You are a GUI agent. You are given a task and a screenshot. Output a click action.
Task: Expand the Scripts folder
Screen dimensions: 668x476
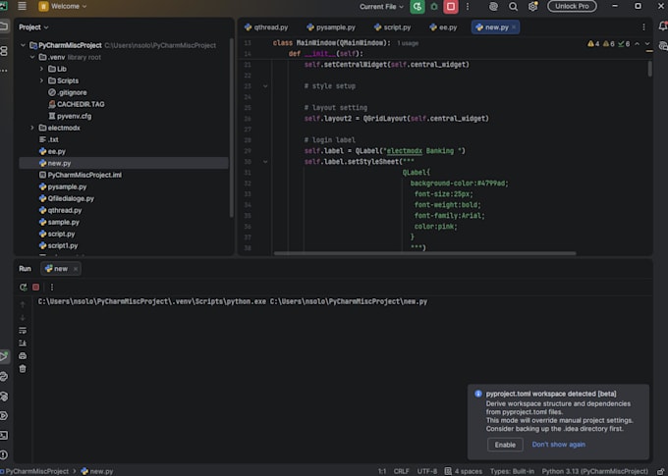41,80
